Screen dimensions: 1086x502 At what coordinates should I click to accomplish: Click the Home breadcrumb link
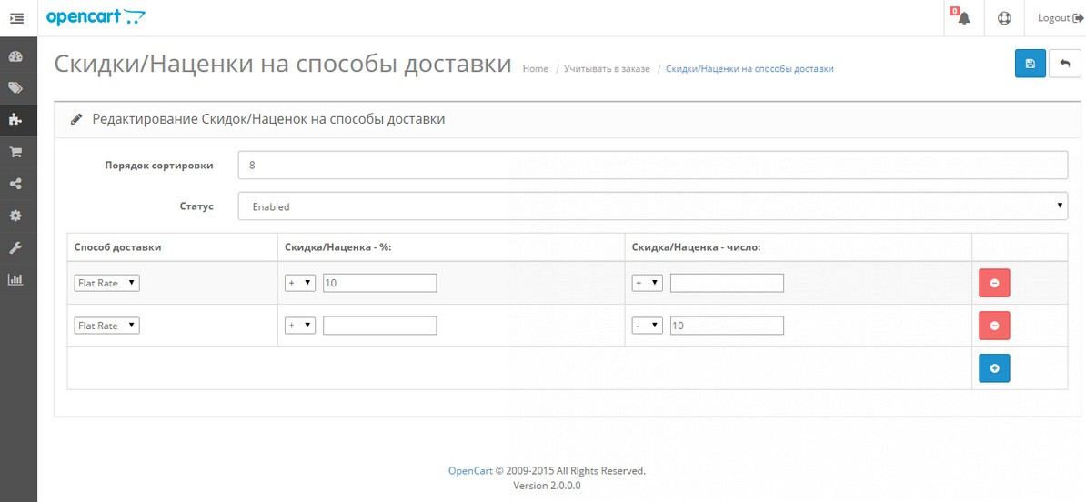536,69
